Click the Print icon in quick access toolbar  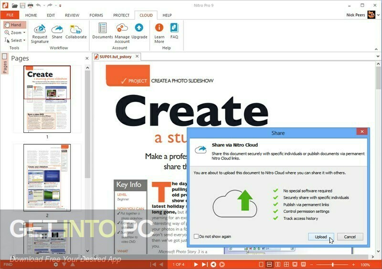pos(30,5)
